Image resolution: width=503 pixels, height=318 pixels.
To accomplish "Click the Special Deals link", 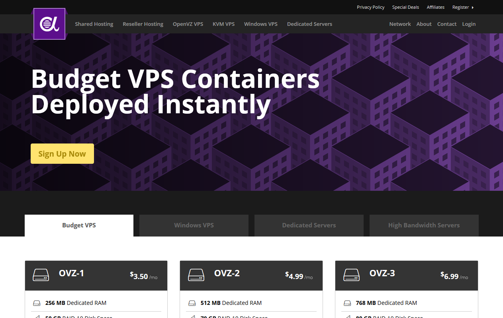I will (x=405, y=7).
